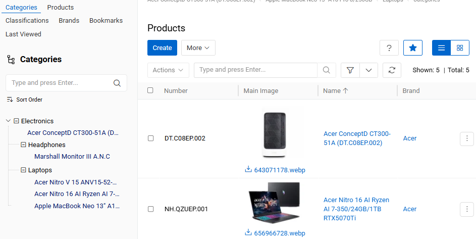
Task: Switch to grid tile view icon
Action: click(460, 47)
